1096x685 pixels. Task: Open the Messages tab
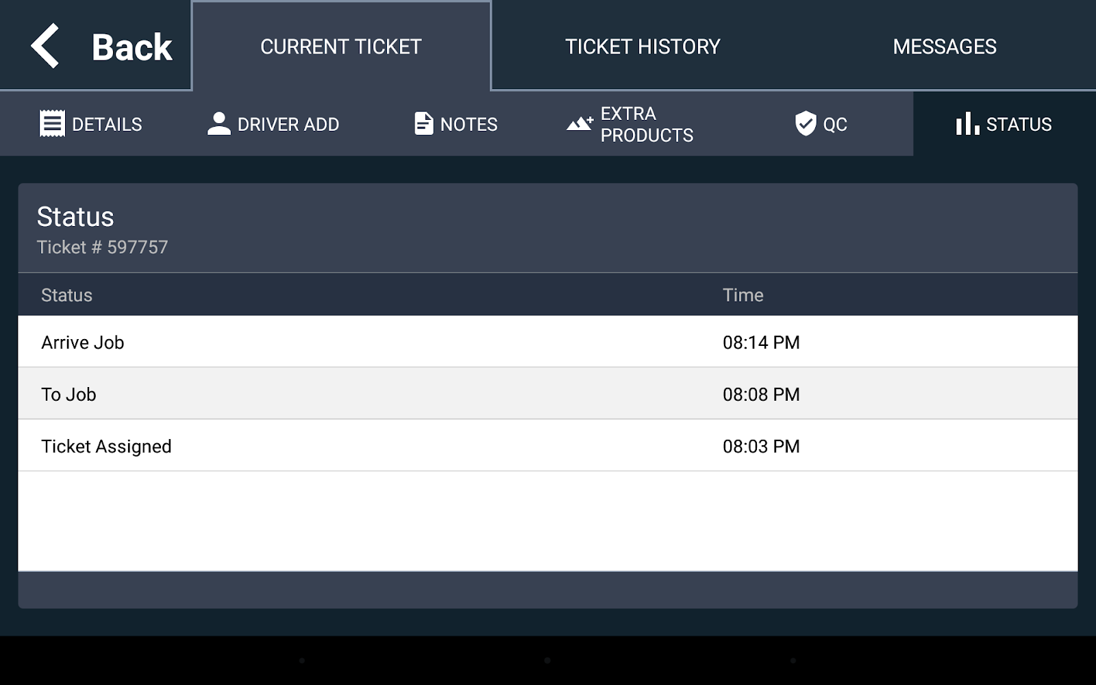coord(945,46)
